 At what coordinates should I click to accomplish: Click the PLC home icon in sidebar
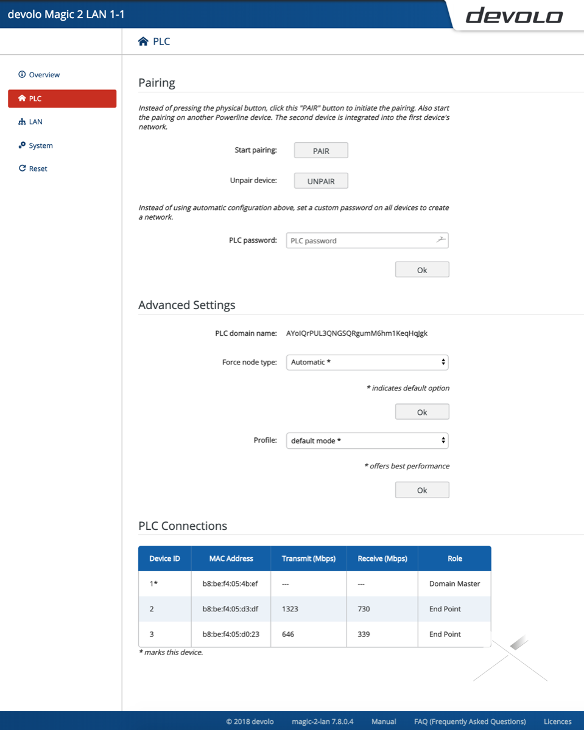pyautogui.click(x=22, y=99)
